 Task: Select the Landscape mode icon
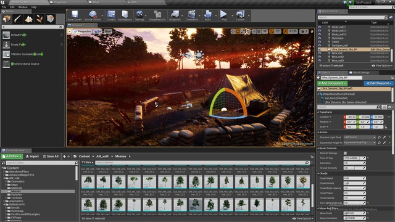[28, 19]
